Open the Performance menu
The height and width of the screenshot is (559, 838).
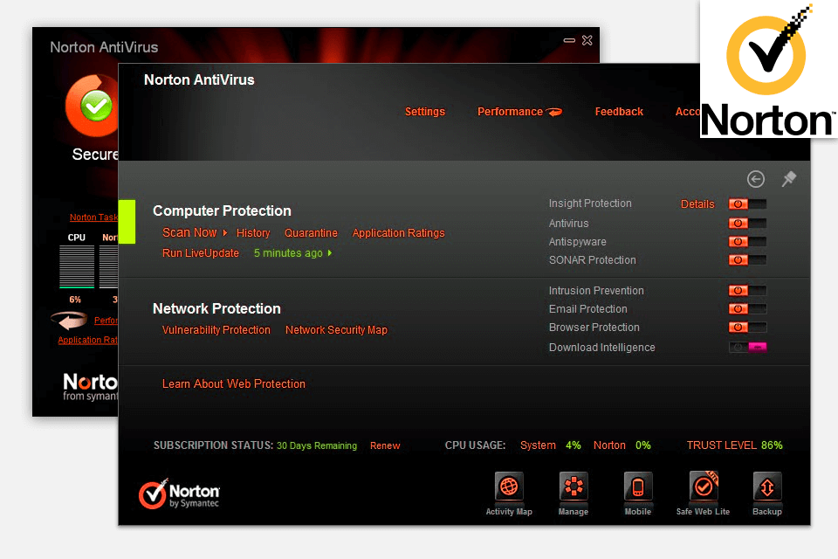[x=510, y=112]
